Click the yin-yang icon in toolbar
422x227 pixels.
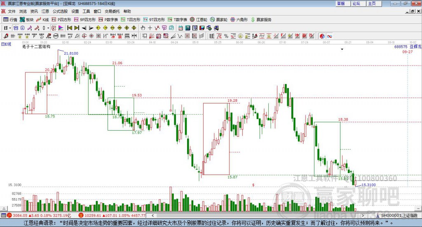[322, 36]
